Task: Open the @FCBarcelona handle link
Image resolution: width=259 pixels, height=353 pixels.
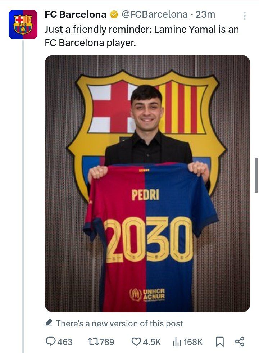Action: pos(154,14)
